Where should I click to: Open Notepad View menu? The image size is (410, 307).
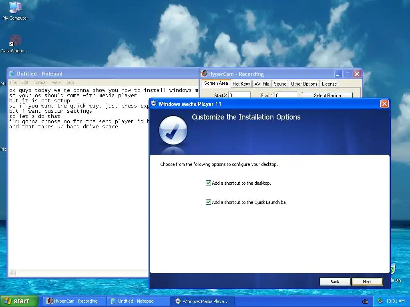tap(56, 82)
